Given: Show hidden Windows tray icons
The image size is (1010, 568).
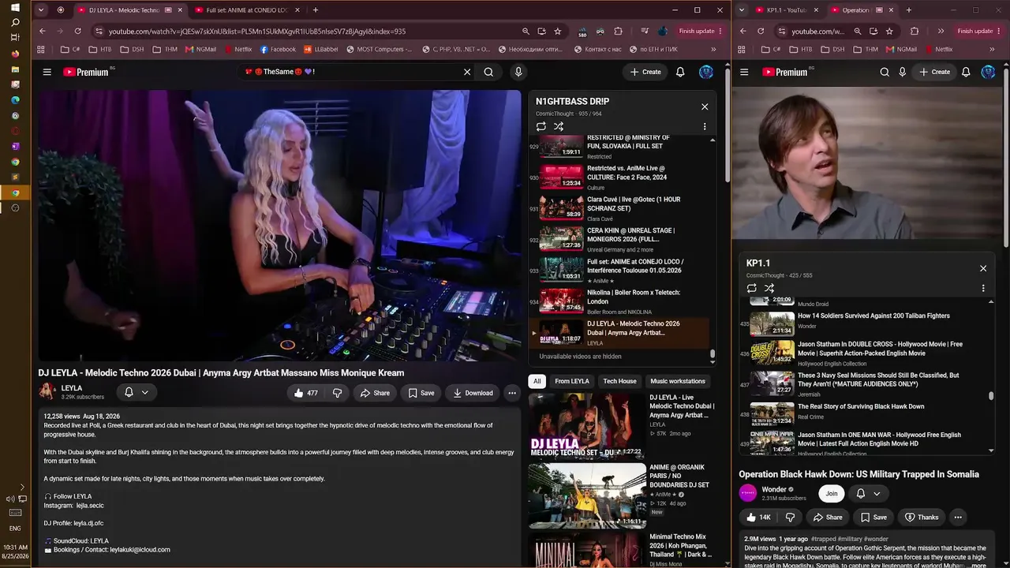Looking at the screenshot, I should (22, 487).
